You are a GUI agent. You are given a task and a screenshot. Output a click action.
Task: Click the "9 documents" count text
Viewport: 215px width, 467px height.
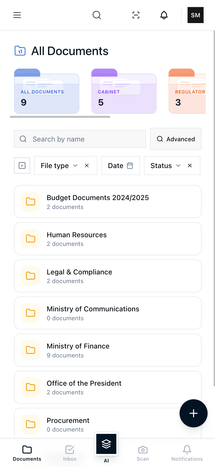(x=65, y=355)
